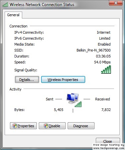Click the signal bars icon in title bar

pos(5,5)
